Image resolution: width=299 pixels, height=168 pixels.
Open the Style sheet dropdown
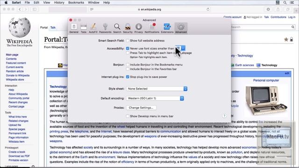pyautogui.click(x=157, y=89)
